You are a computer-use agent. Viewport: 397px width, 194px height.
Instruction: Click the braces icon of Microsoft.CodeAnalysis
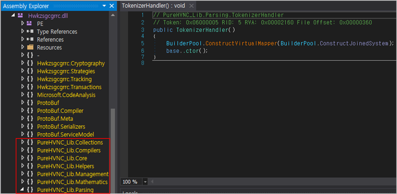pyautogui.click(x=30, y=95)
